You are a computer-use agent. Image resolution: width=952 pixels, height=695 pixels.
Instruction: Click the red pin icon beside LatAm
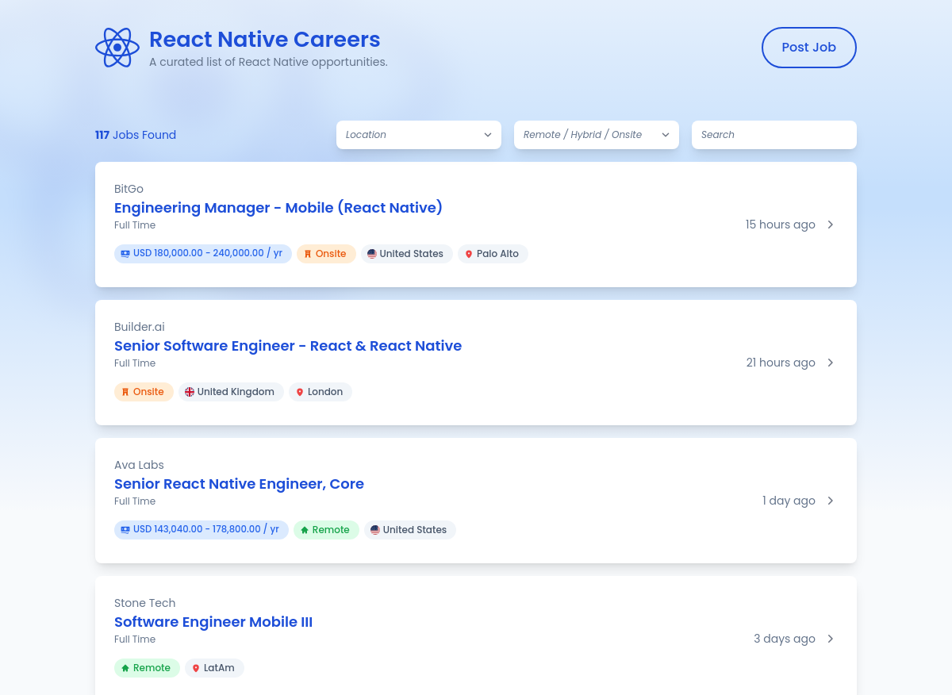pyautogui.click(x=196, y=668)
